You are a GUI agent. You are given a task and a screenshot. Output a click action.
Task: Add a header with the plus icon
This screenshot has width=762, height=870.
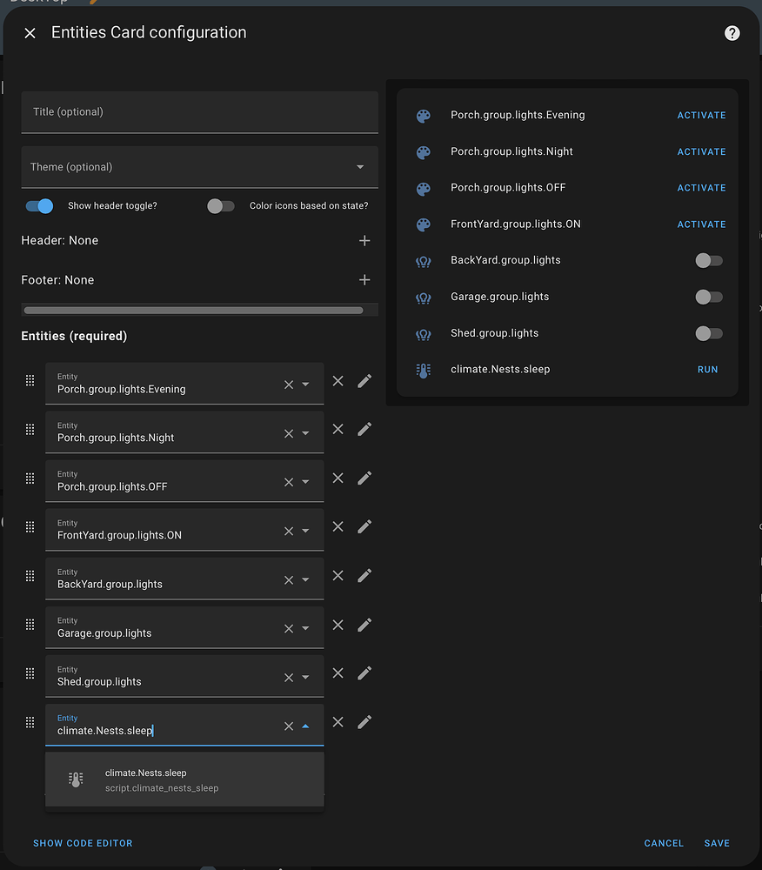[x=364, y=241]
